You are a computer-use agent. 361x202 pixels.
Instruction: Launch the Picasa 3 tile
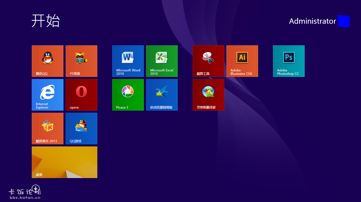coord(128,95)
